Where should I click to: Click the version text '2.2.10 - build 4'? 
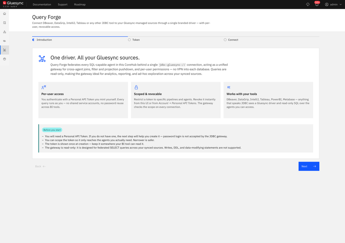[10, 7]
